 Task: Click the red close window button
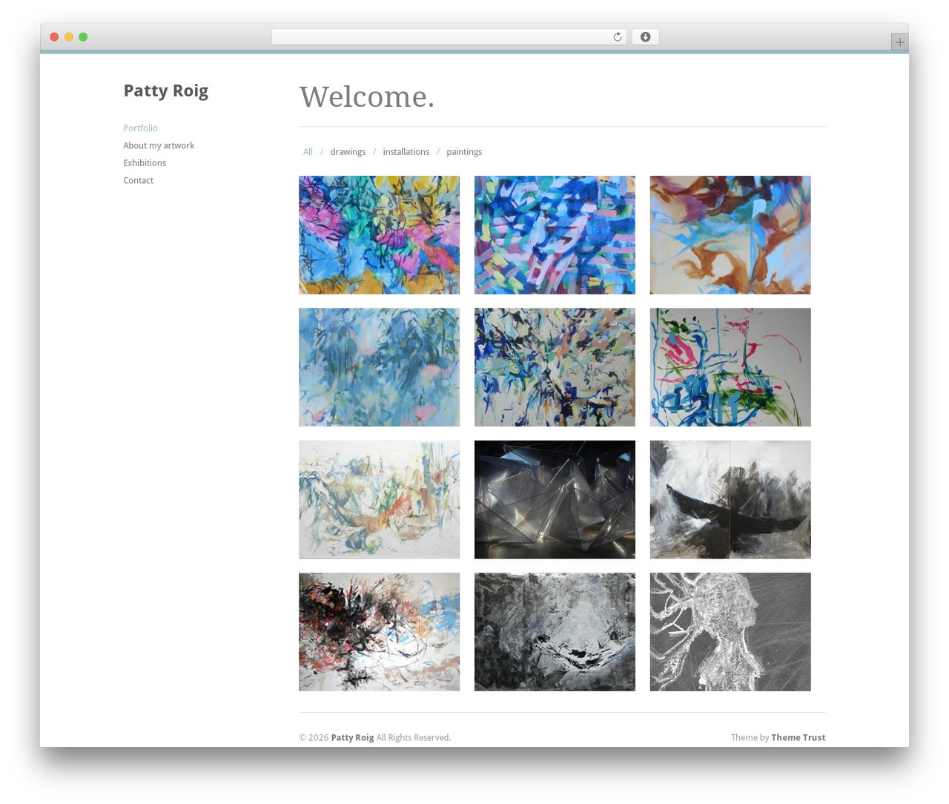(54, 37)
